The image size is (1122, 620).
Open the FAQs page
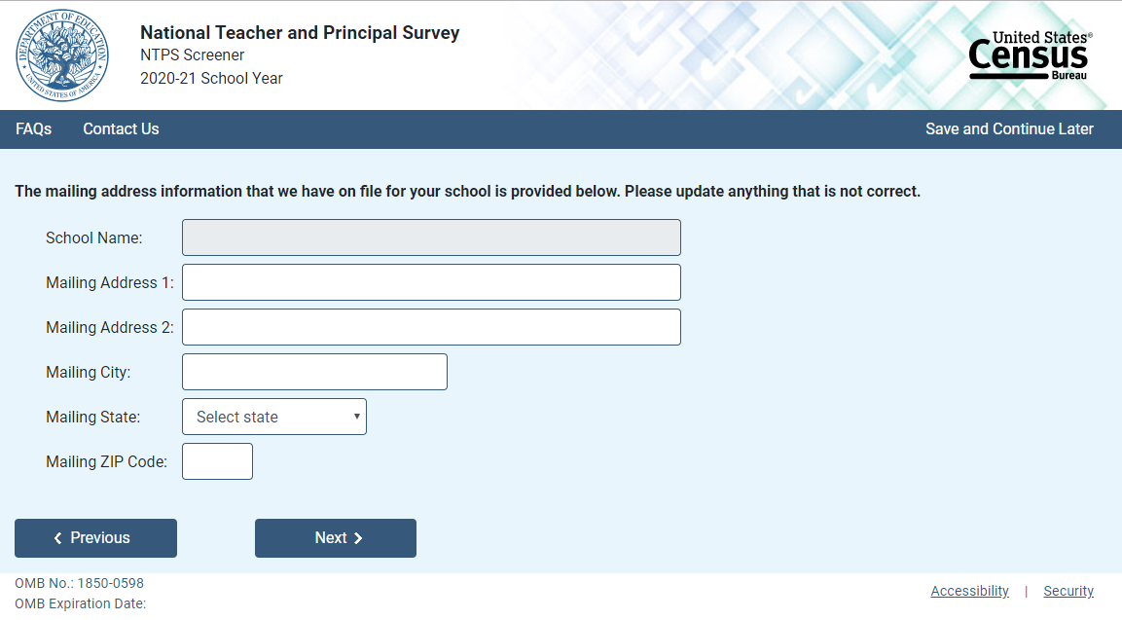point(34,129)
